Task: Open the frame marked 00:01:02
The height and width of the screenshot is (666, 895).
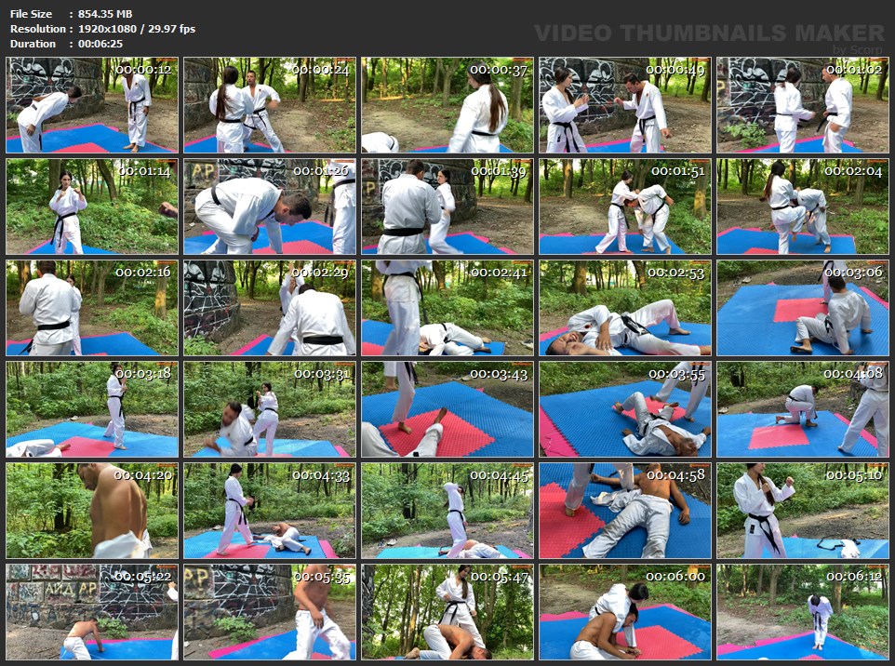Action: point(803,105)
